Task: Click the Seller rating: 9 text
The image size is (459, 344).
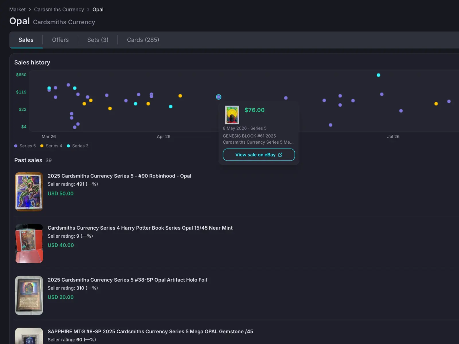Action: (x=70, y=236)
